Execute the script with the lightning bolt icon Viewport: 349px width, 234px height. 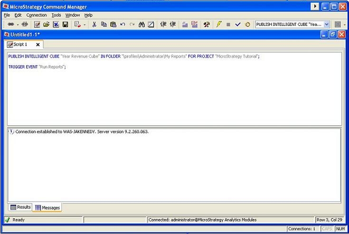[x=219, y=25]
